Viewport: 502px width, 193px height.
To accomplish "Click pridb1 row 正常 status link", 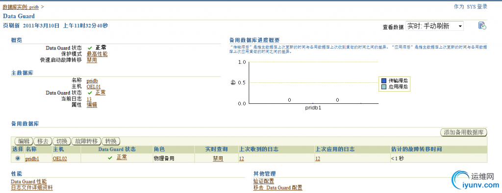I will tap(122, 157).
